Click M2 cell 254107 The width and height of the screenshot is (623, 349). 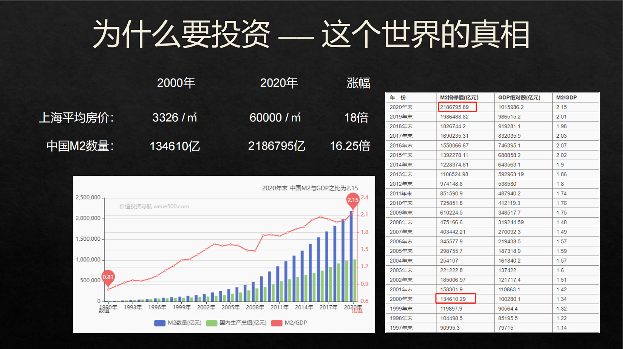click(x=449, y=261)
